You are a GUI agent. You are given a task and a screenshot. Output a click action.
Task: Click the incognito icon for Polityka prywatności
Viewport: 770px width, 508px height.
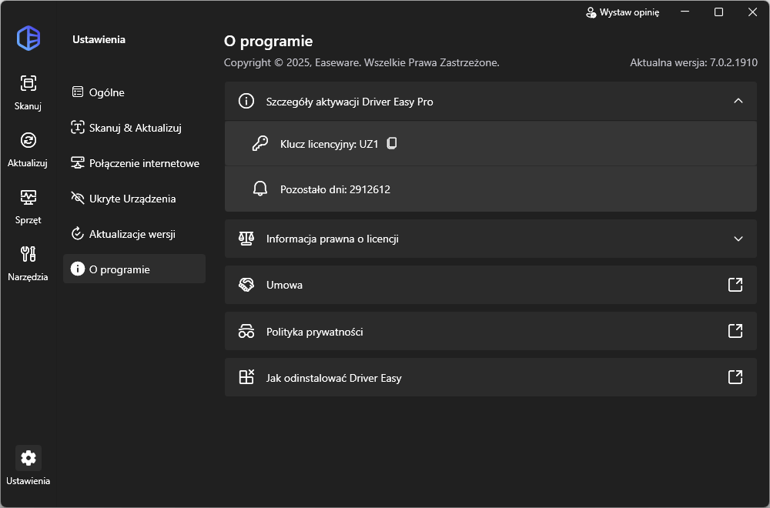click(x=246, y=331)
